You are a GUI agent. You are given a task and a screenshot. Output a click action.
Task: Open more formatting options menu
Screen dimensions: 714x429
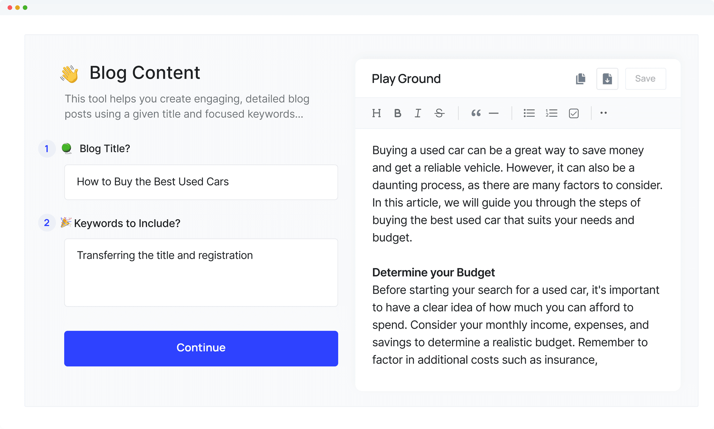pyautogui.click(x=604, y=113)
